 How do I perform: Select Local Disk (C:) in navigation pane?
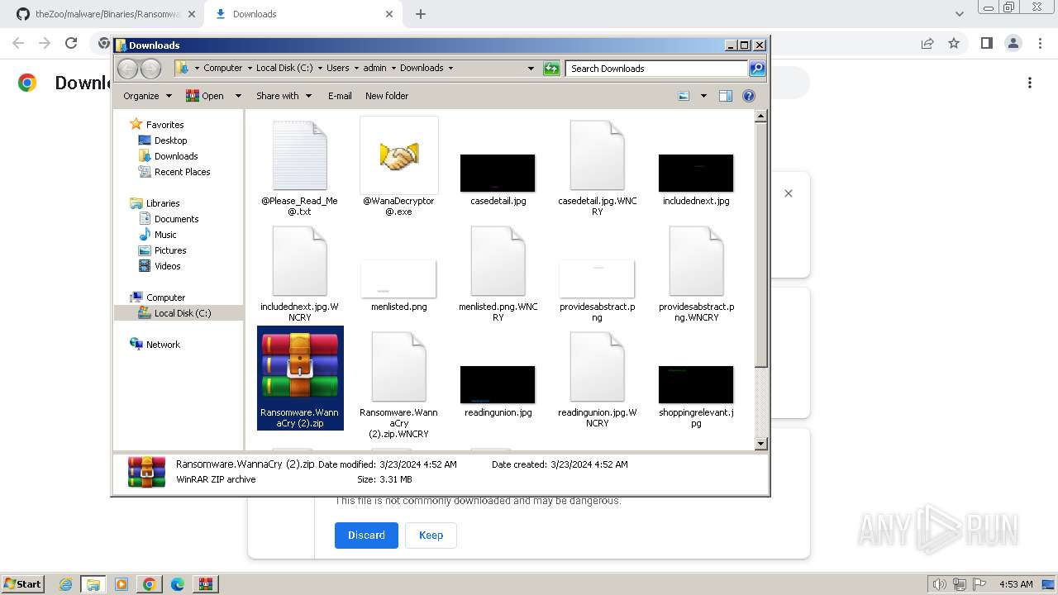coord(182,313)
